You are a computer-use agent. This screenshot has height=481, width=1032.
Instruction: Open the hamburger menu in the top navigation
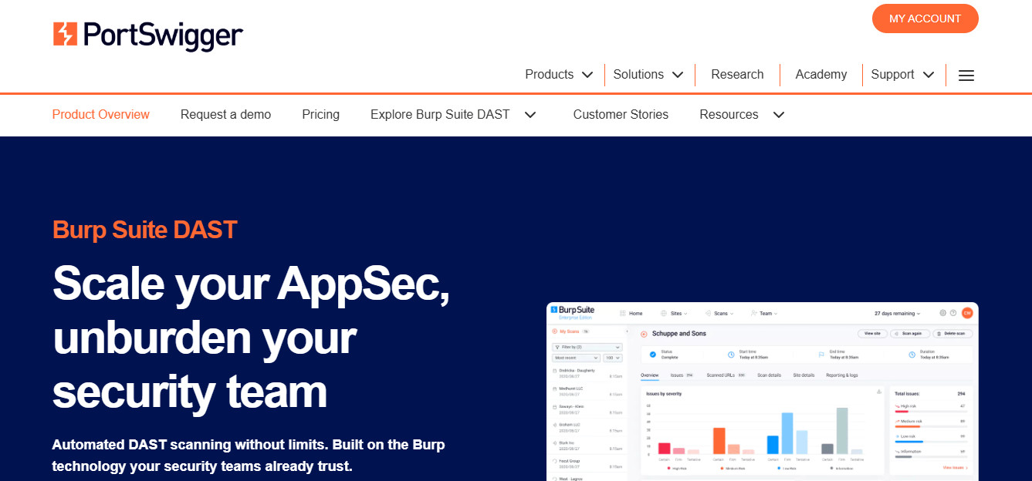966,75
